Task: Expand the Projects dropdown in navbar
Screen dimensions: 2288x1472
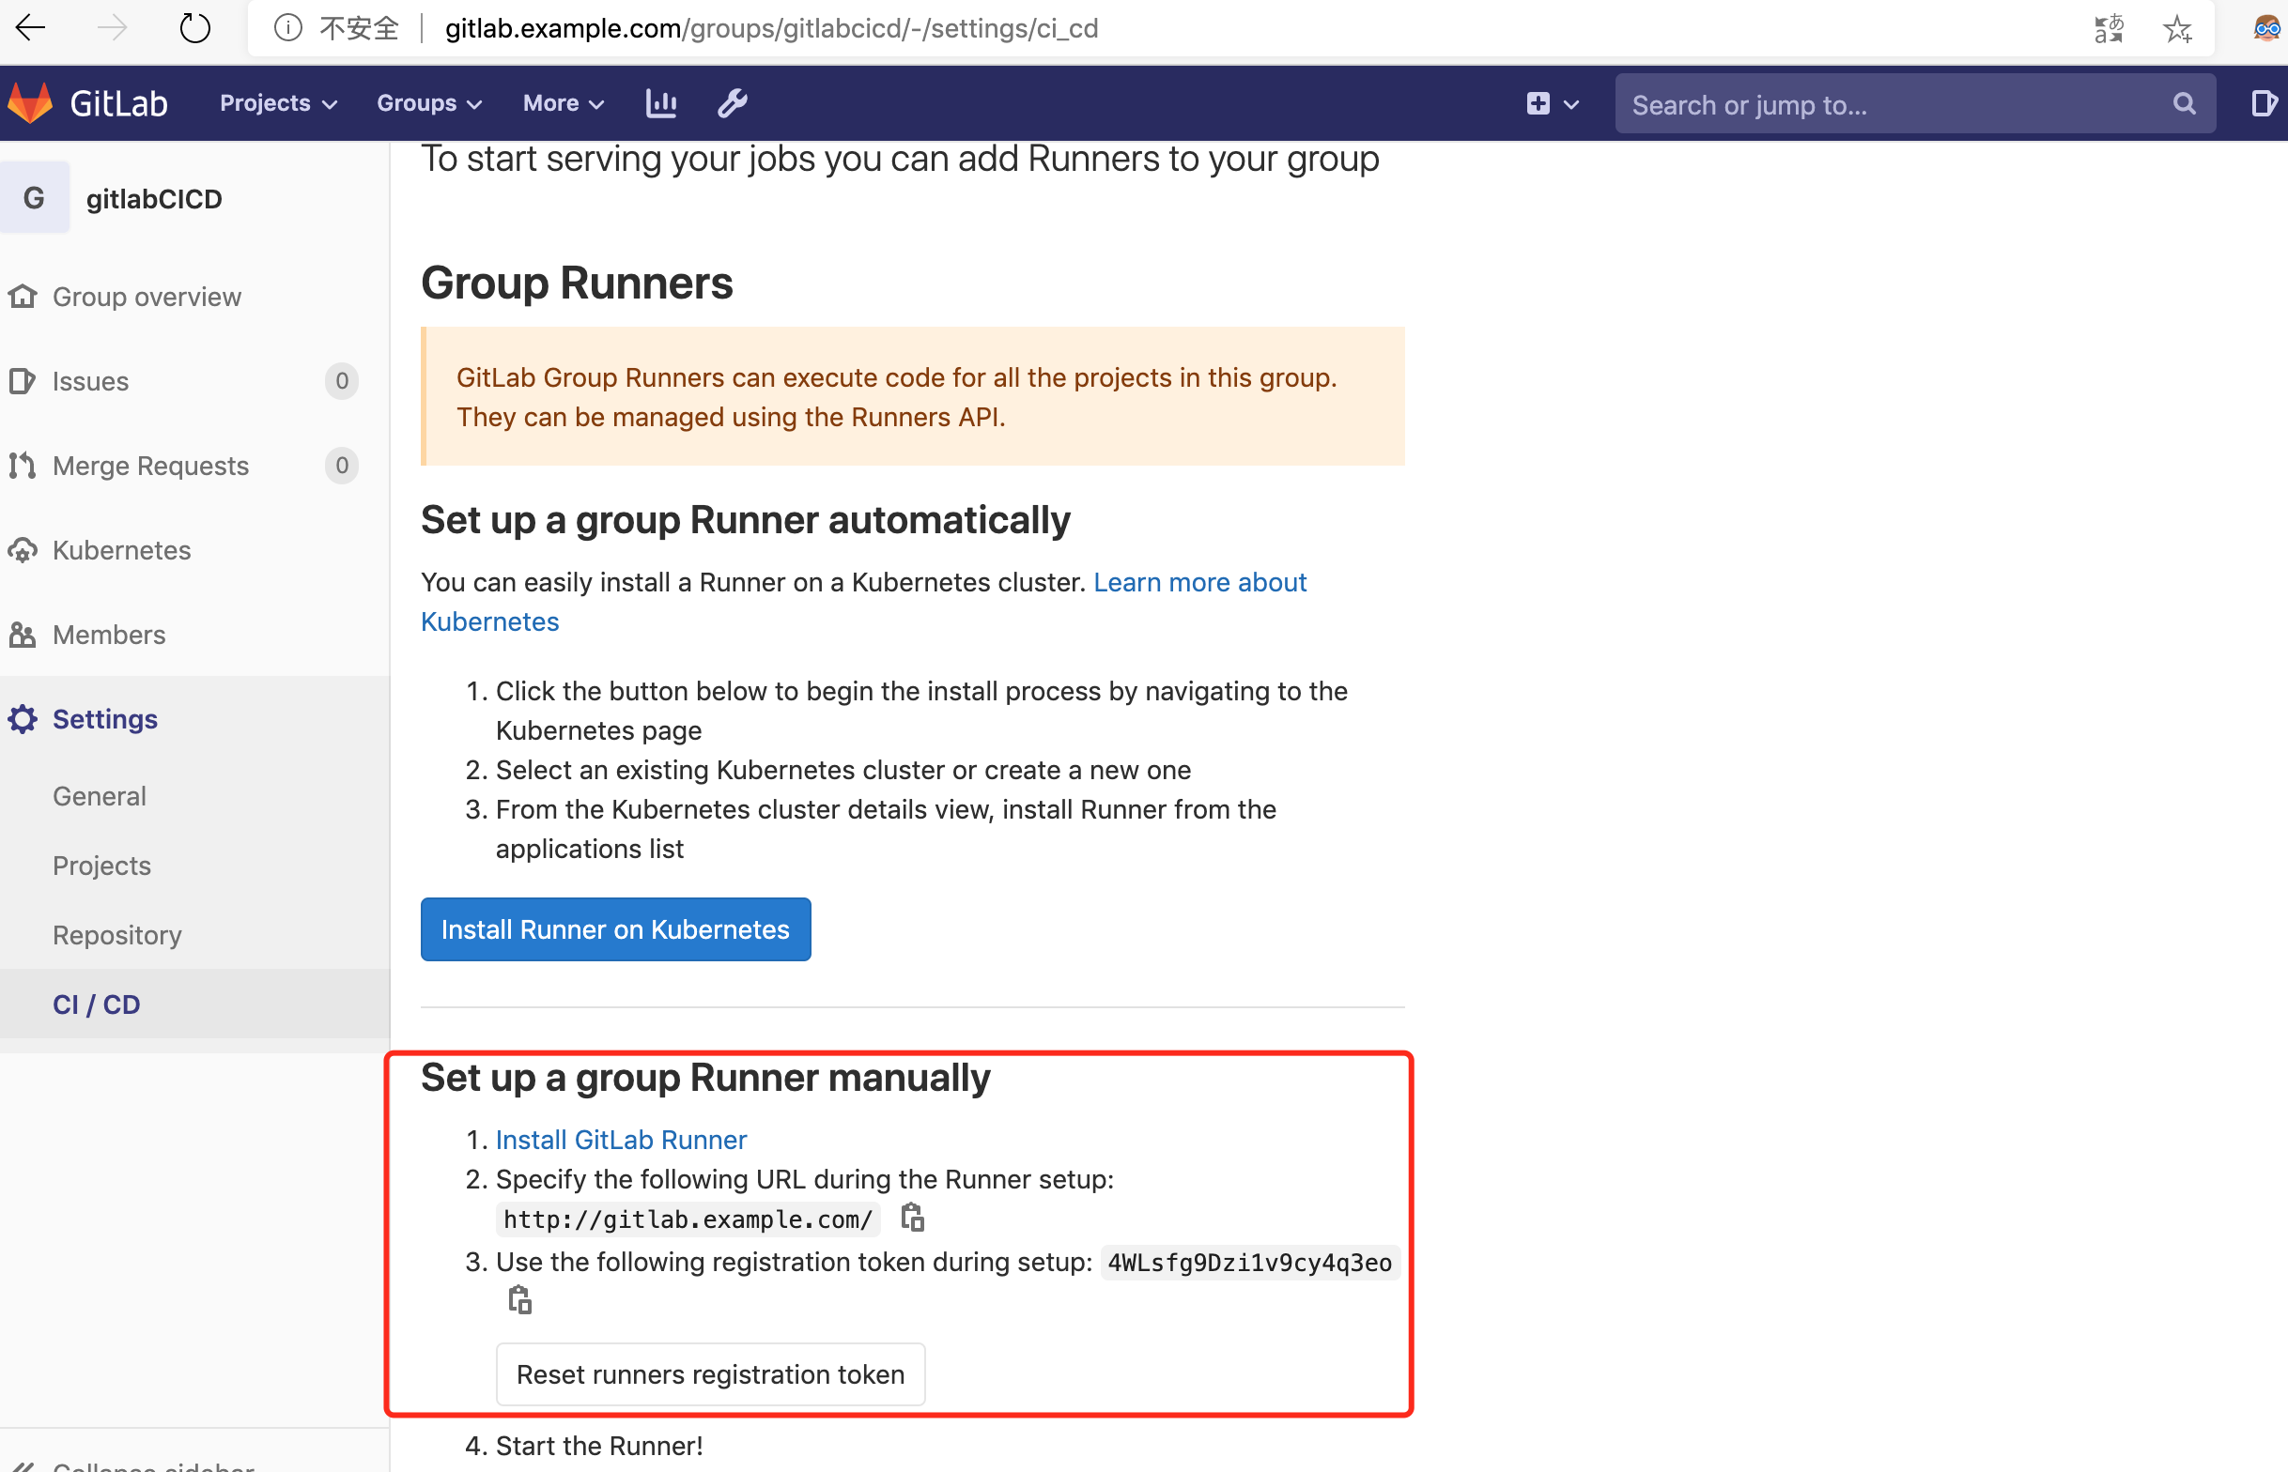Action: (278, 103)
